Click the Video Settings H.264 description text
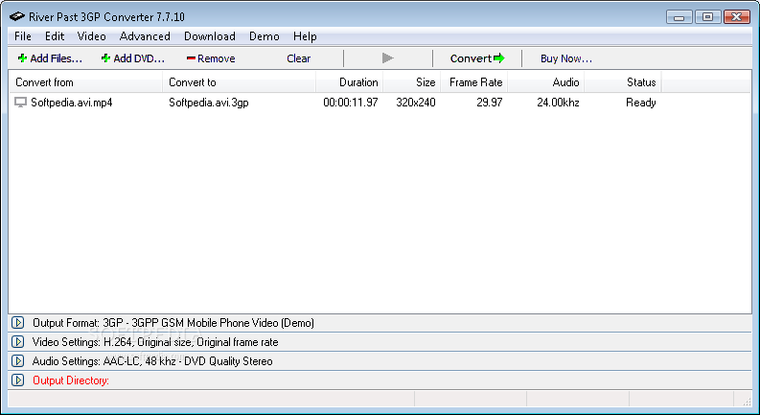760x415 pixels. click(x=155, y=342)
